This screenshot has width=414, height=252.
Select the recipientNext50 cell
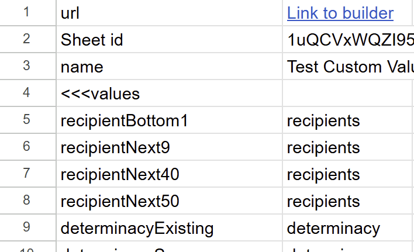[x=169, y=201]
